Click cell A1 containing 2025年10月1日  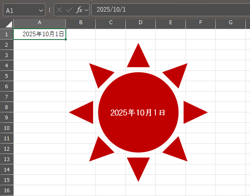click(40, 34)
